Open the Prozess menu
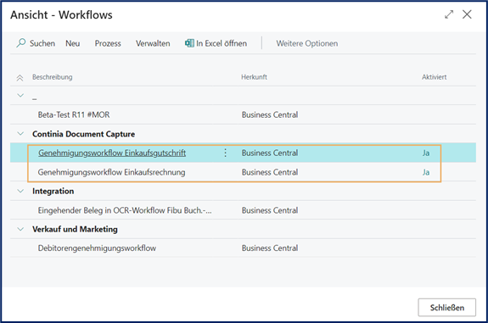The image size is (488, 323). [108, 43]
